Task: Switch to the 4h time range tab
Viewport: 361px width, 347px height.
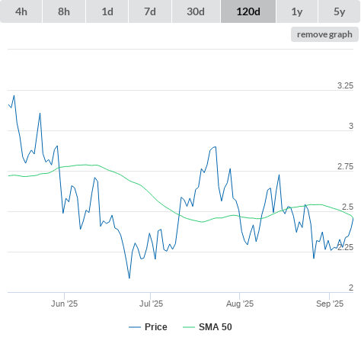Action: 21,11
